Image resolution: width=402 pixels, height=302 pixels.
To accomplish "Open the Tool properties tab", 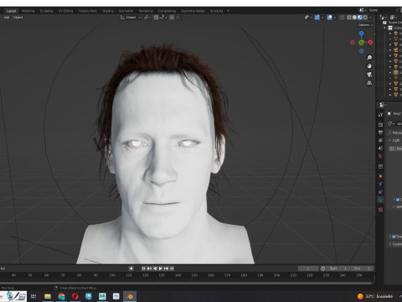I will [380, 115].
